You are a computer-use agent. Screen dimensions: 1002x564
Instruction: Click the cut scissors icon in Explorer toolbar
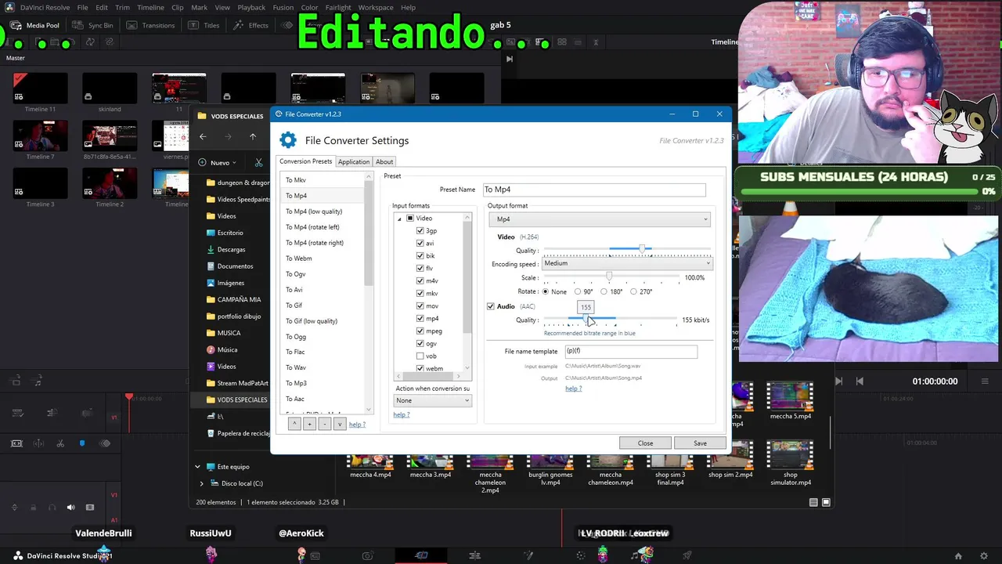258,162
